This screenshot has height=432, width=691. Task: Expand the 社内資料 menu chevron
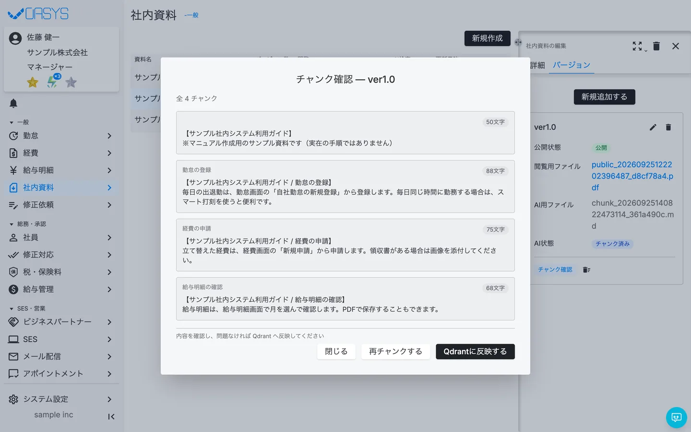click(x=109, y=188)
